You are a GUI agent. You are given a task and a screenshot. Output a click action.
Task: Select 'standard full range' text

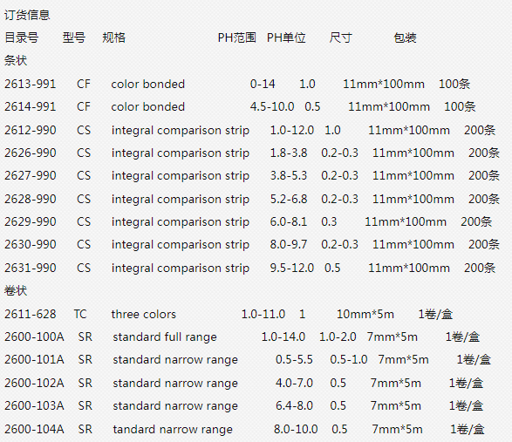[x=165, y=337]
